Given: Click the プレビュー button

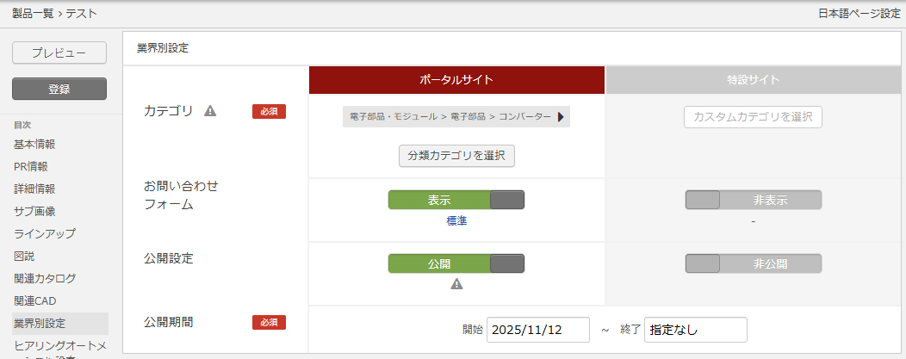Looking at the screenshot, I should coord(59,53).
